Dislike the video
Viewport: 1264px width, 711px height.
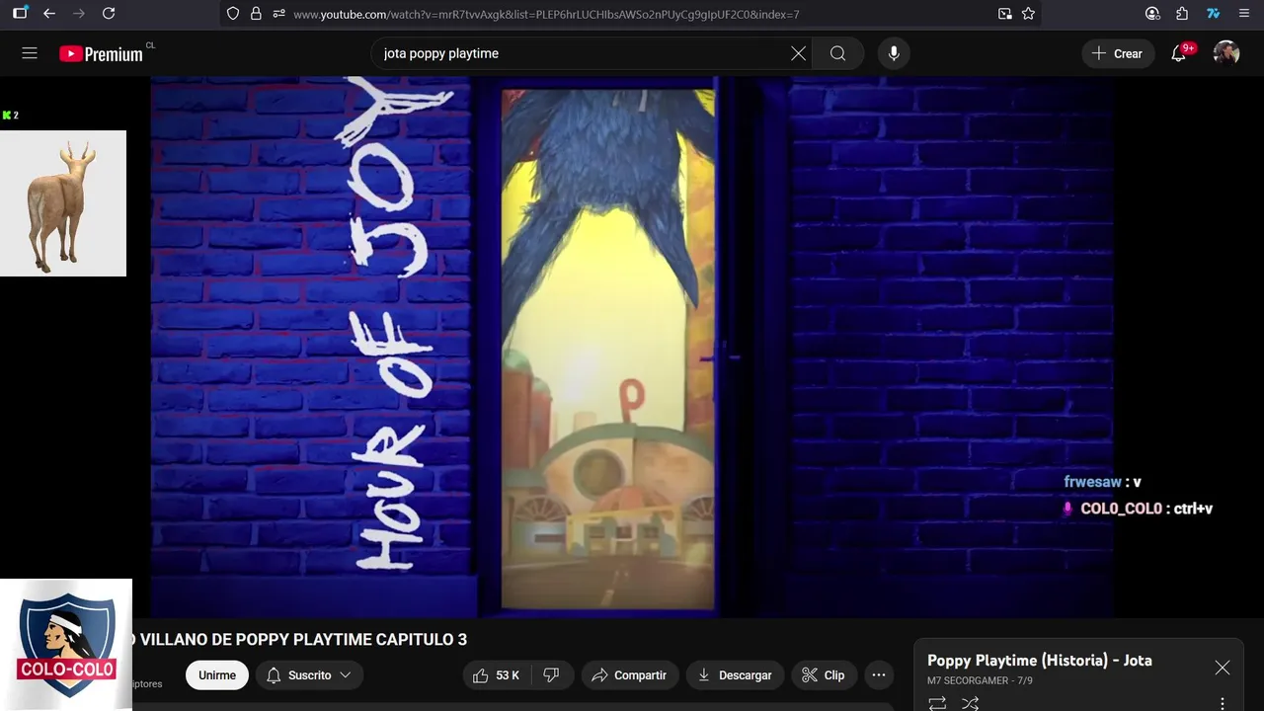[552, 675]
